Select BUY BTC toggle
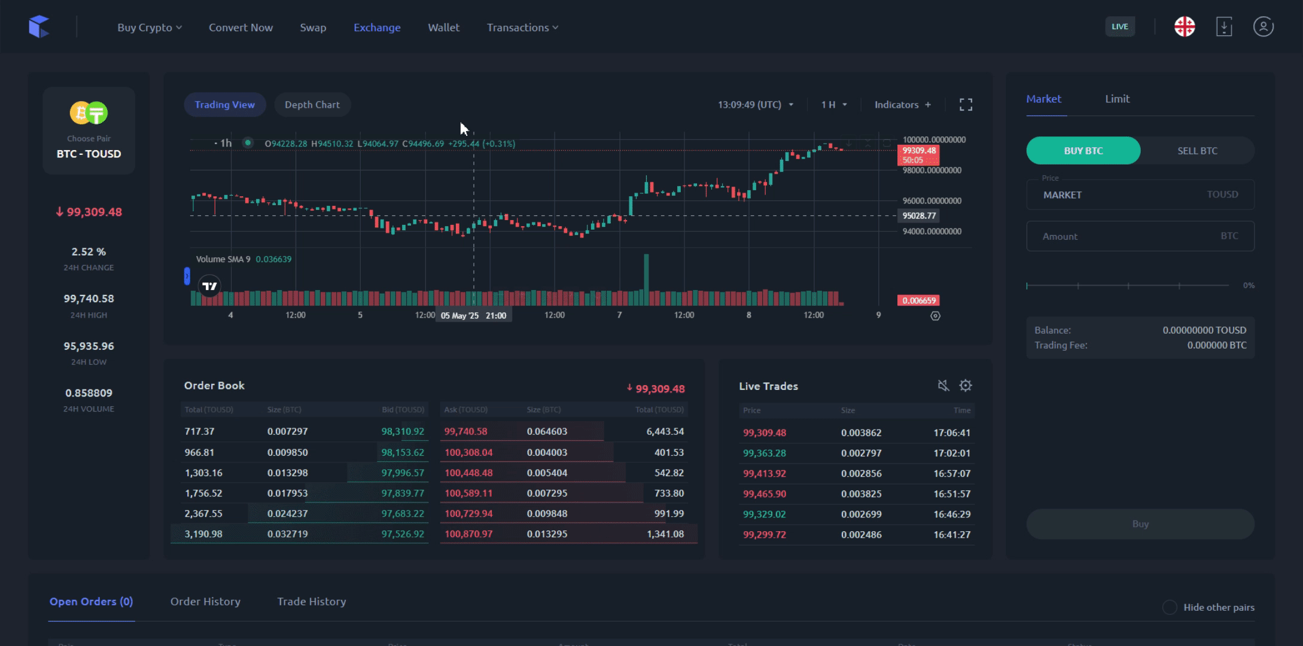Screen dimensions: 1303x646 tap(1083, 151)
